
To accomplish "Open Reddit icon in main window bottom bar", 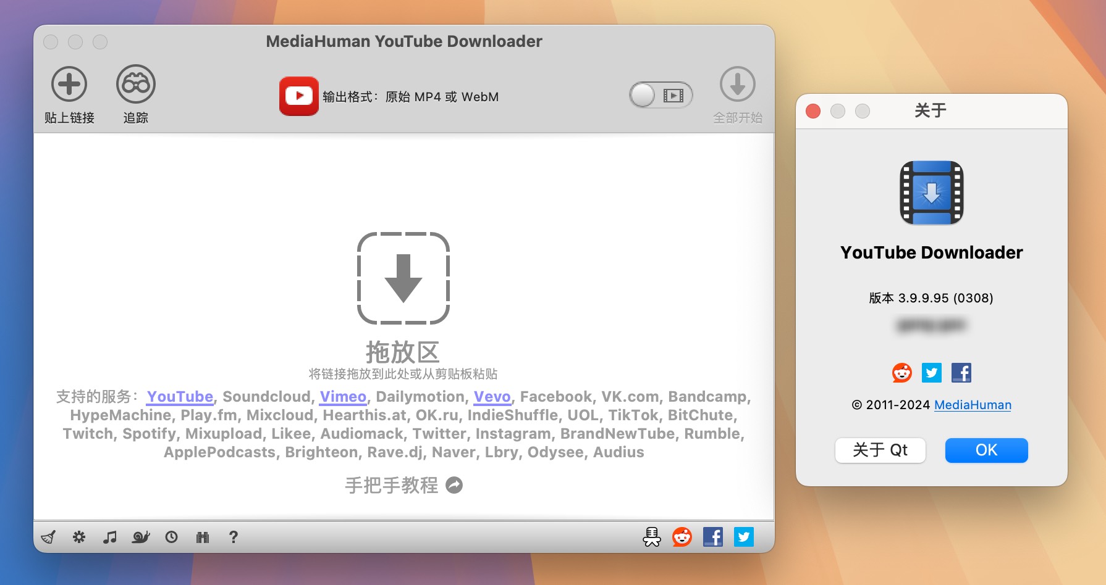I will click(x=682, y=537).
